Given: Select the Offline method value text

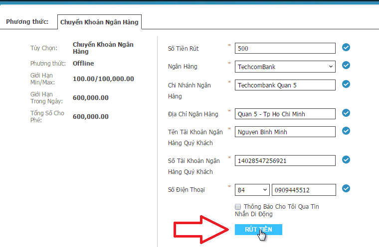Looking at the screenshot, I should [x=83, y=64].
